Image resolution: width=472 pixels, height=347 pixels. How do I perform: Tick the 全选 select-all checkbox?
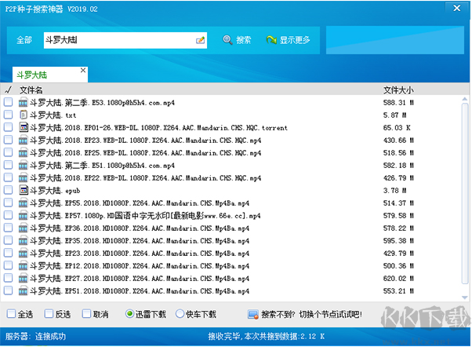[x=11, y=314]
